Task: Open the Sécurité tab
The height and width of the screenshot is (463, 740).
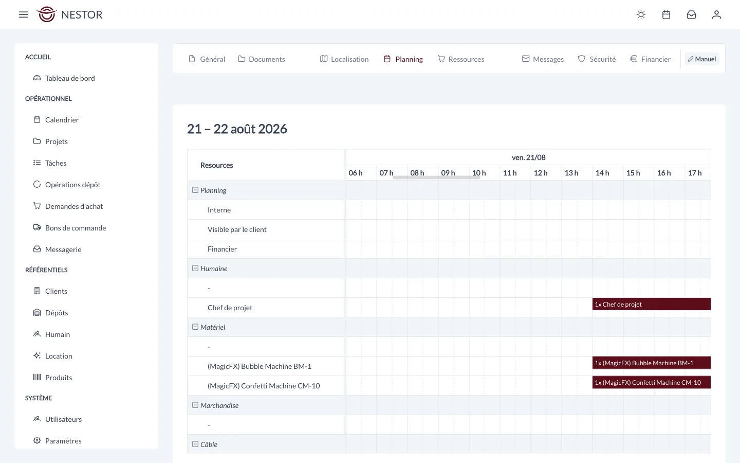Action: (x=597, y=59)
